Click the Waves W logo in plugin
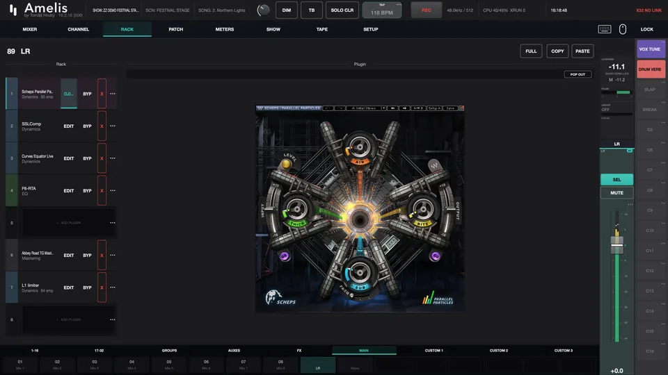Viewport: 668px width, 375px height. click(x=434, y=165)
